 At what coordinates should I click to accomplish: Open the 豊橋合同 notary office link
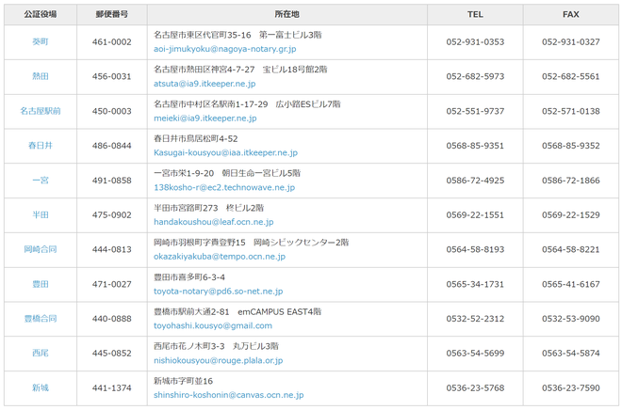point(41,319)
